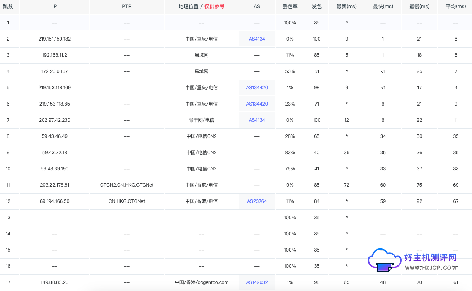The width and height of the screenshot is (472, 291).
Task: Select the hop 11 PTR value CTCN2.CN.HKG.CTGNet
Action: coord(126,185)
